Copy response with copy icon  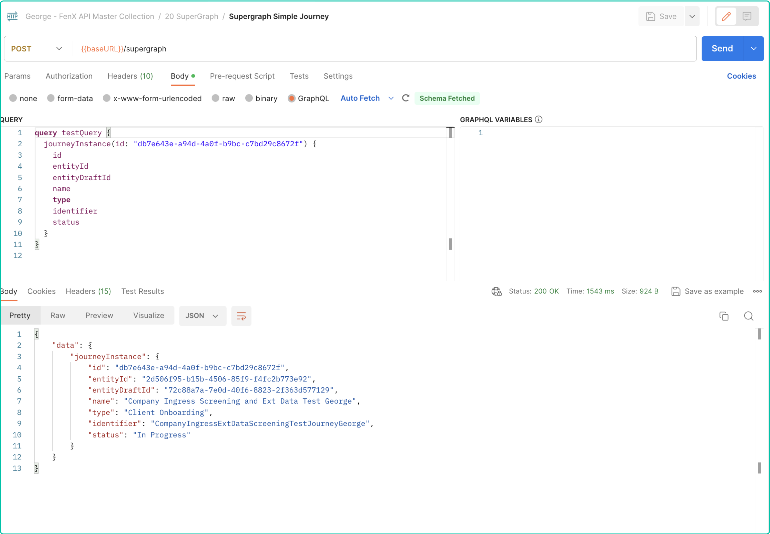click(724, 316)
